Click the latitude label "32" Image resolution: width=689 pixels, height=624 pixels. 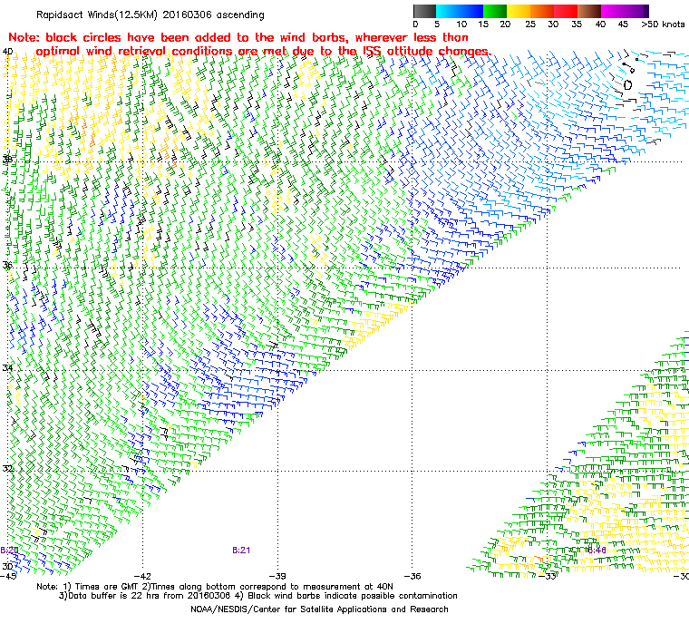click(x=7, y=468)
